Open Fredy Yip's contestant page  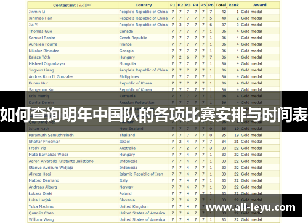pos(38,148)
